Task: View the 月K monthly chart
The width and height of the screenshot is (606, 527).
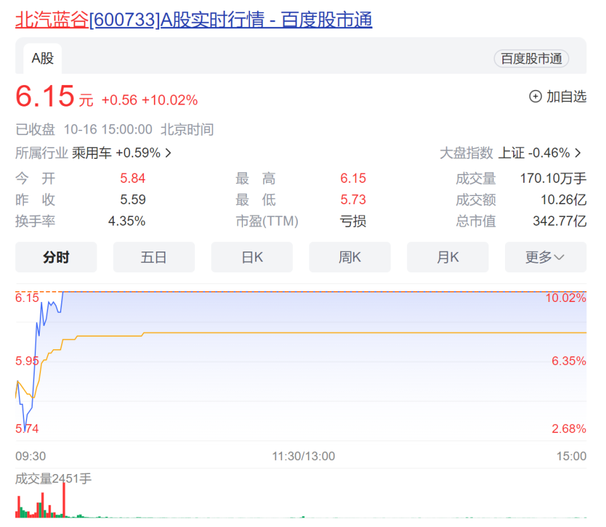Action: click(x=447, y=257)
